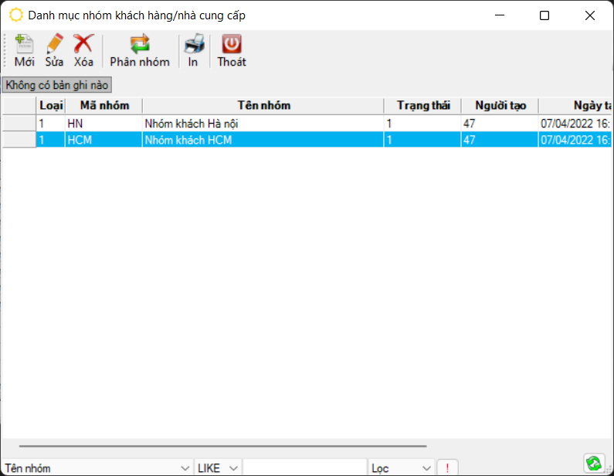The height and width of the screenshot is (476, 614).
Task: Click the Trạng thái column header
Action: pyautogui.click(x=422, y=106)
